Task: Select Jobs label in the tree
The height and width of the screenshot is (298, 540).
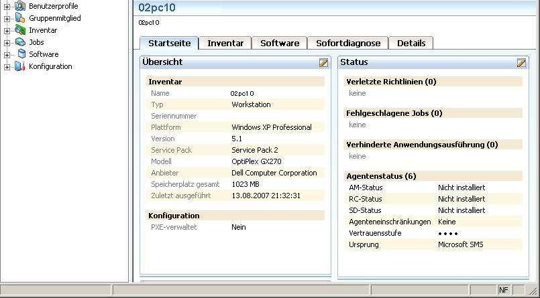Action: [36, 42]
